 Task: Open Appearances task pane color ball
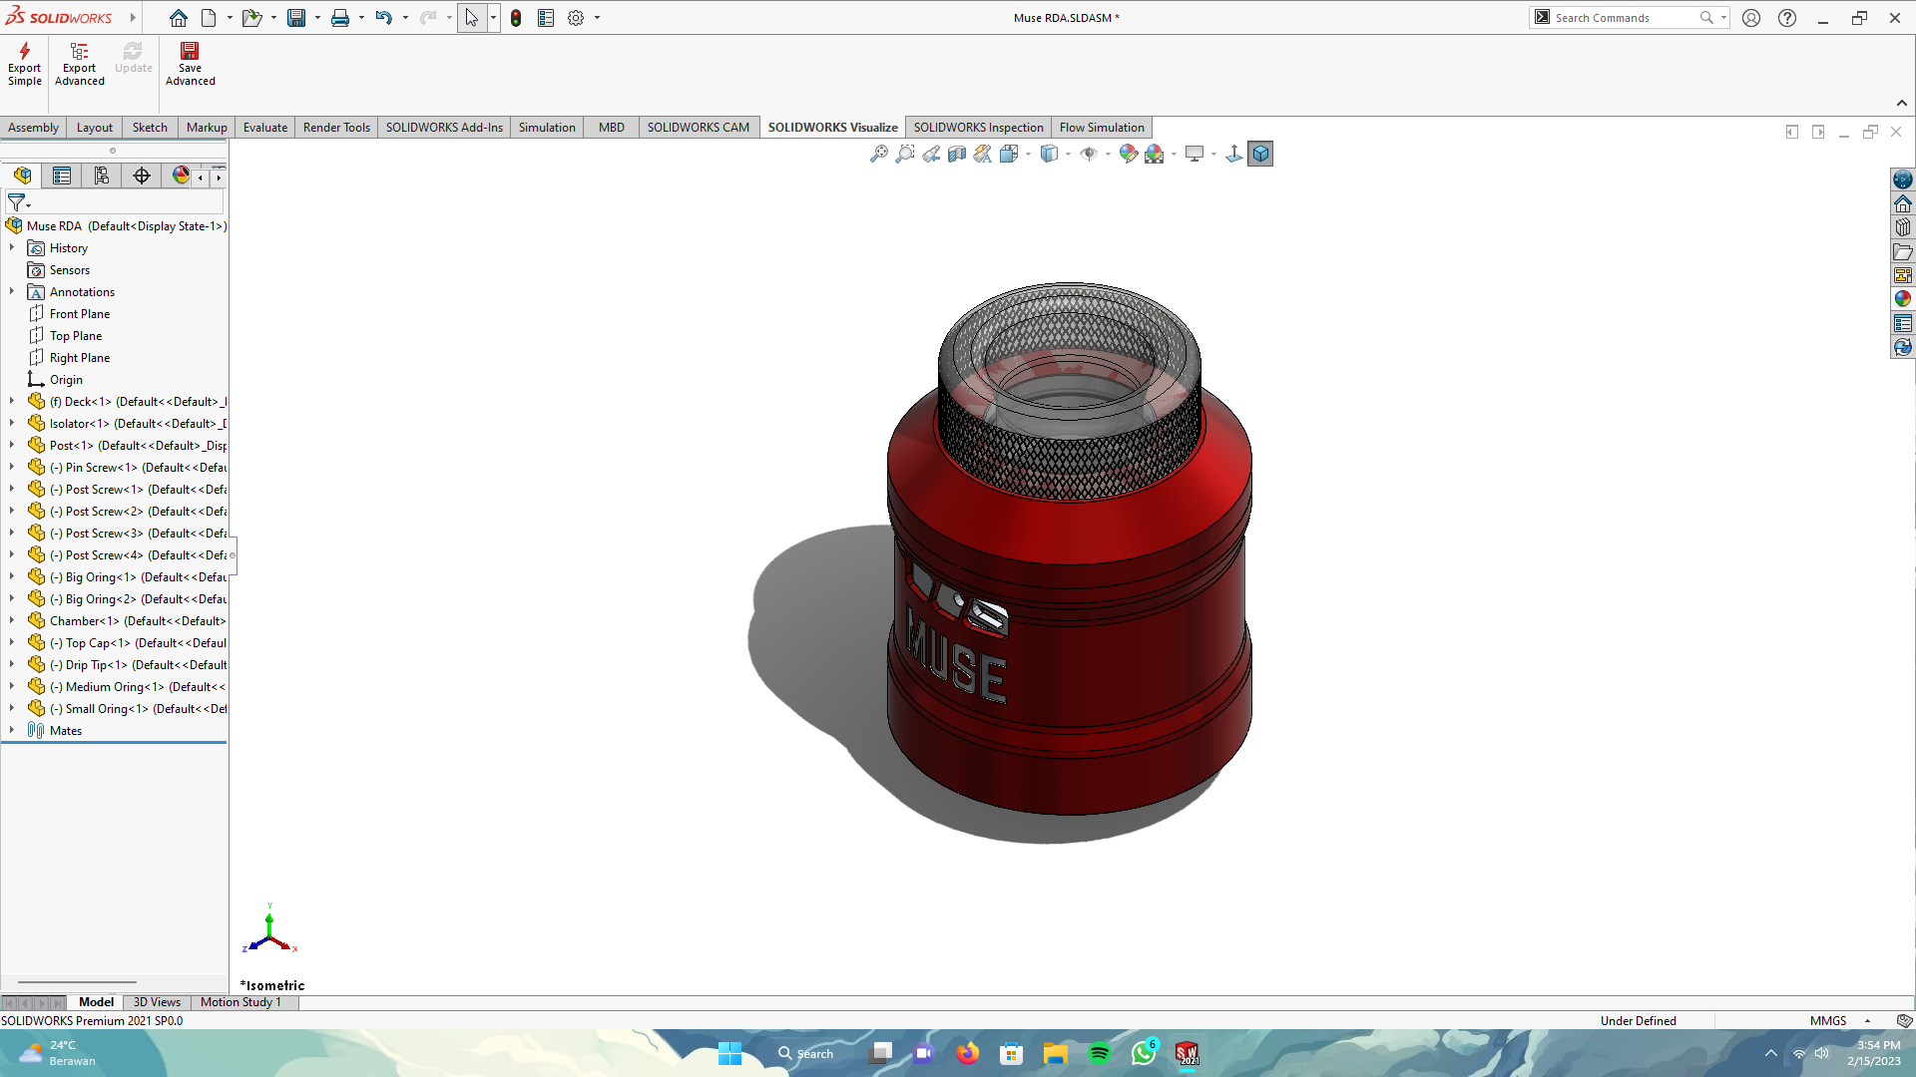pos(1903,299)
